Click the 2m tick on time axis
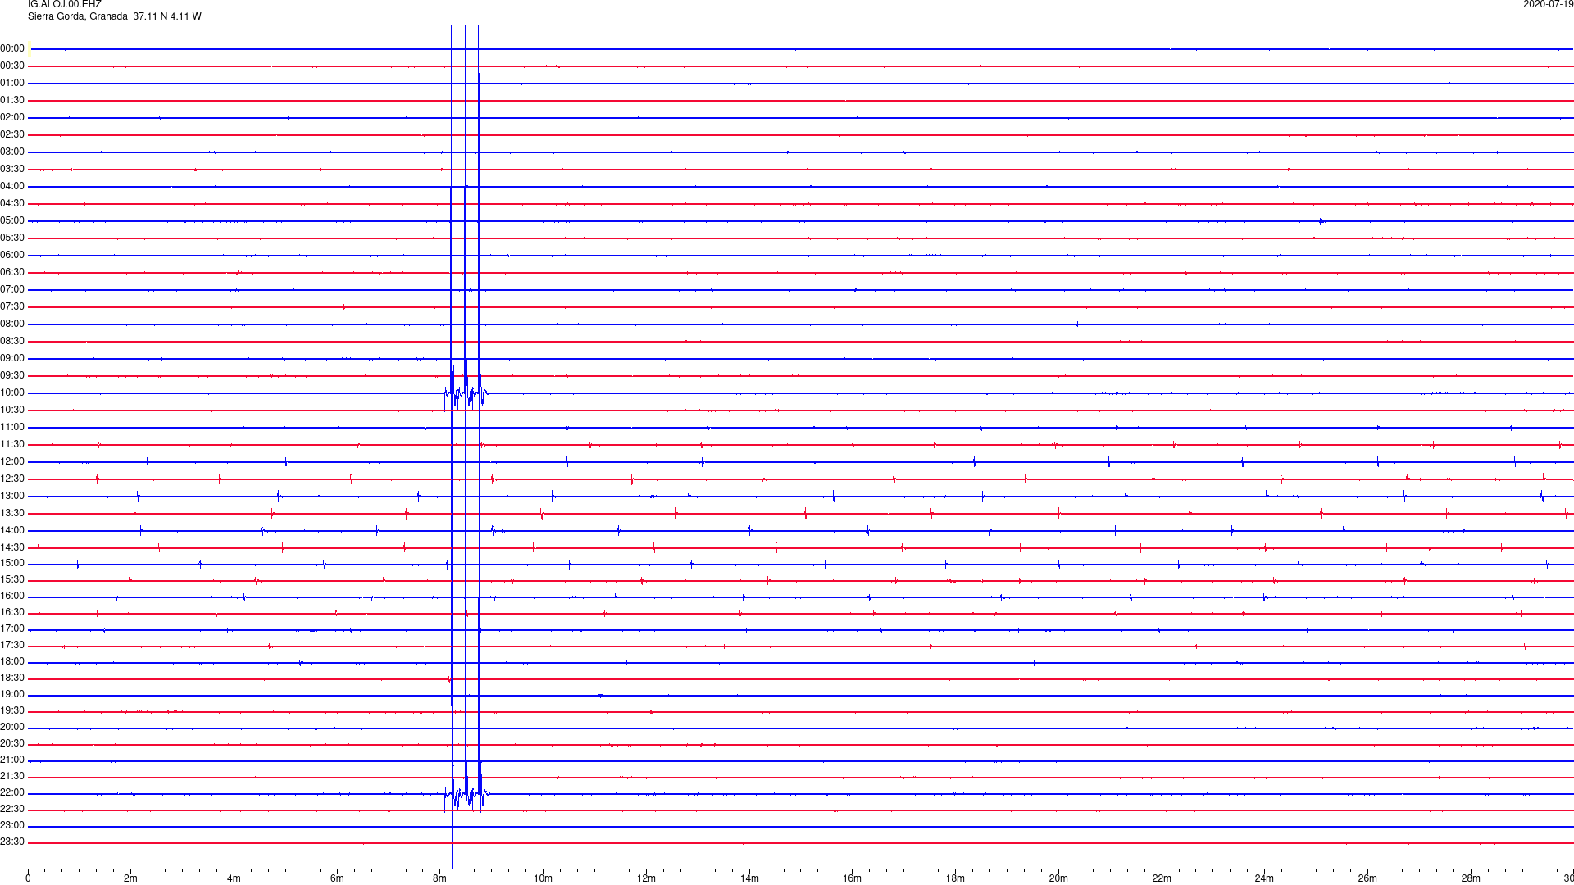The height and width of the screenshot is (885, 1574). 131,878
